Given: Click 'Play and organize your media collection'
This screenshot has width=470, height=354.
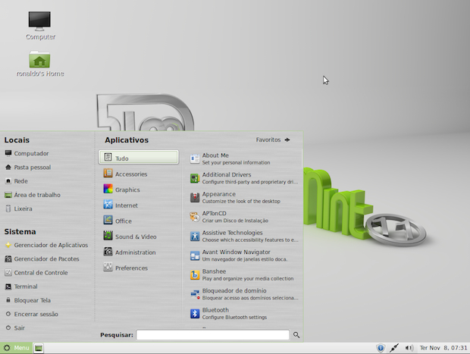Looking at the screenshot, I should tap(248, 278).
